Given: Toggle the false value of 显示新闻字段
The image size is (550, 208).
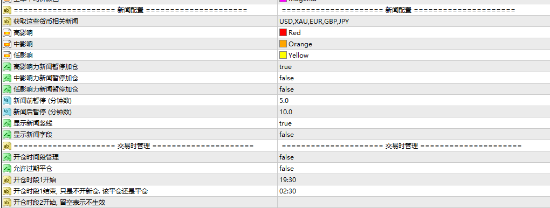Looking at the screenshot, I should coord(286,134).
